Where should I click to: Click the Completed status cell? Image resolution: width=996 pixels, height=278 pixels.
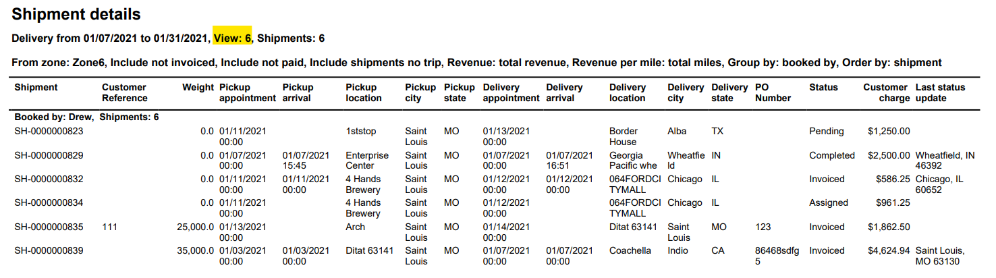click(x=832, y=155)
